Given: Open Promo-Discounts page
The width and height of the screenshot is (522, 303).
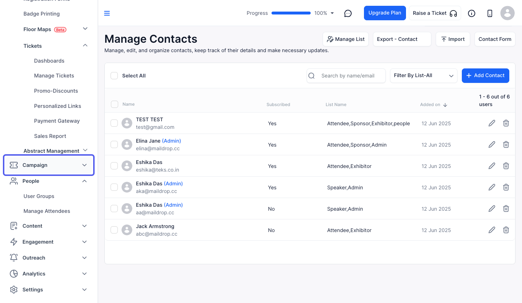Looking at the screenshot, I should 56,91.
